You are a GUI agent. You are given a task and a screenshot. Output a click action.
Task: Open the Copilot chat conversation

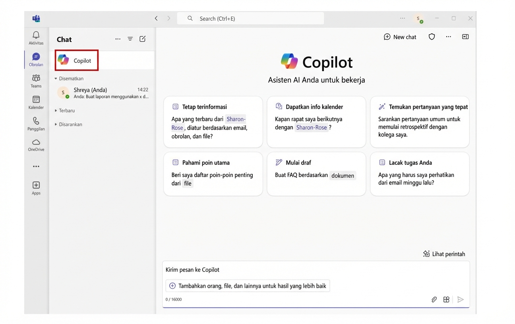(x=76, y=60)
